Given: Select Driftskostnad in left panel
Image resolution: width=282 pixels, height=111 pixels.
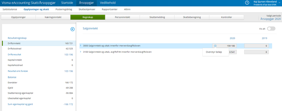Looking at the screenshot, I should [39, 48].
